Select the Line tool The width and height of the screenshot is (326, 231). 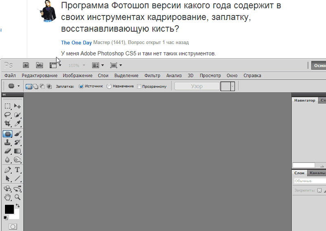tap(17, 178)
